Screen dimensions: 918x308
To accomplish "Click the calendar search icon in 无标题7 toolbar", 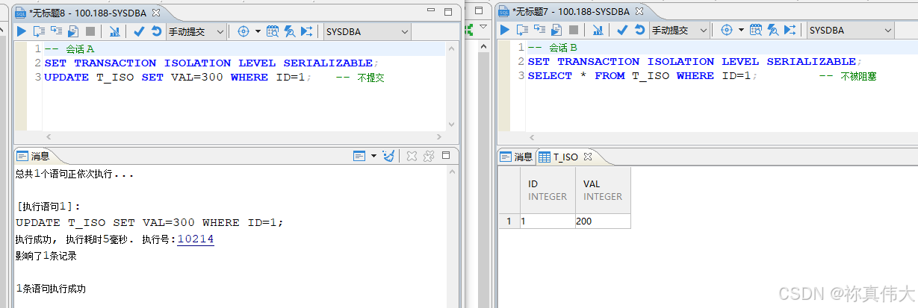I will [x=756, y=30].
